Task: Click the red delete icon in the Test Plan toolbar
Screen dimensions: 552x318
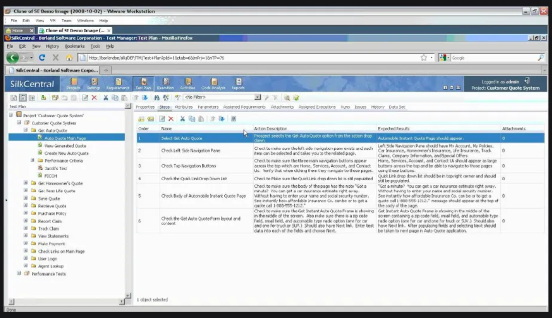Action: coord(94,98)
